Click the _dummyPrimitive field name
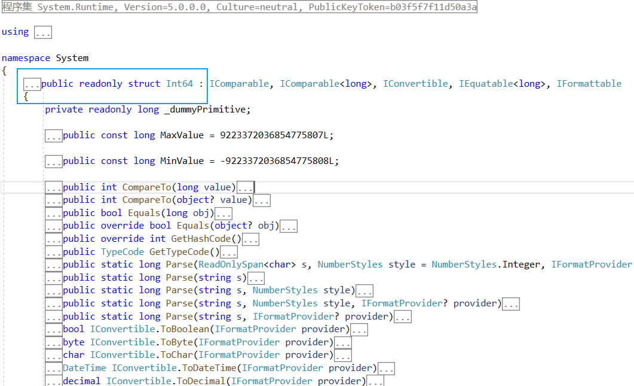Viewport: 634px width, 386px height. click(204, 110)
